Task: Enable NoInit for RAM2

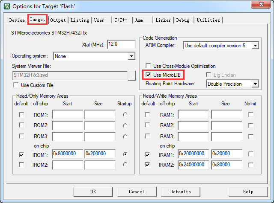Action: click(251, 125)
